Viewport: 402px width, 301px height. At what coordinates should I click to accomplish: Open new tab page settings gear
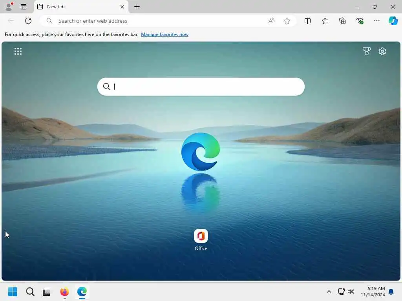pyautogui.click(x=382, y=51)
